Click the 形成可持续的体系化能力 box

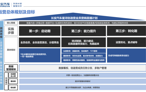127,55
